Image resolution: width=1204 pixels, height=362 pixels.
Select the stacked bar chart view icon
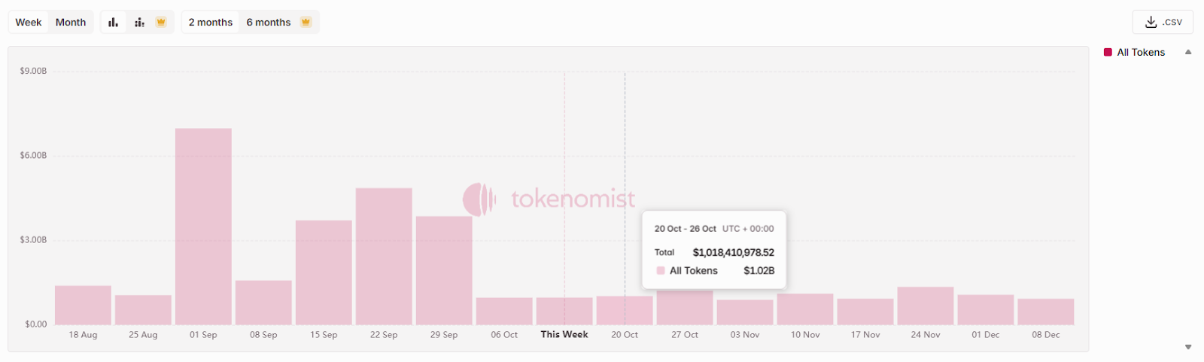click(x=139, y=22)
